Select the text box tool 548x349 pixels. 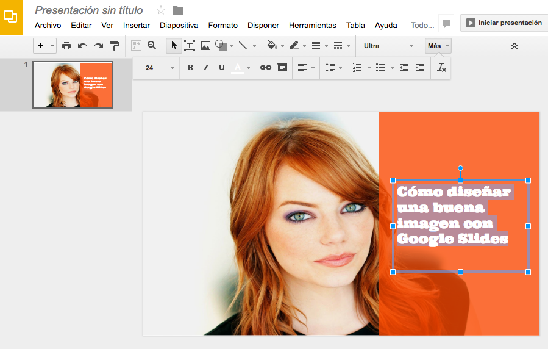point(190,46)
